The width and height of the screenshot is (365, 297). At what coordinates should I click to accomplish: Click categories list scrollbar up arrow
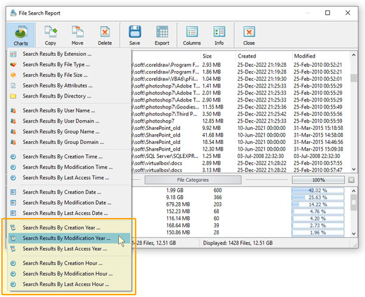353,191
